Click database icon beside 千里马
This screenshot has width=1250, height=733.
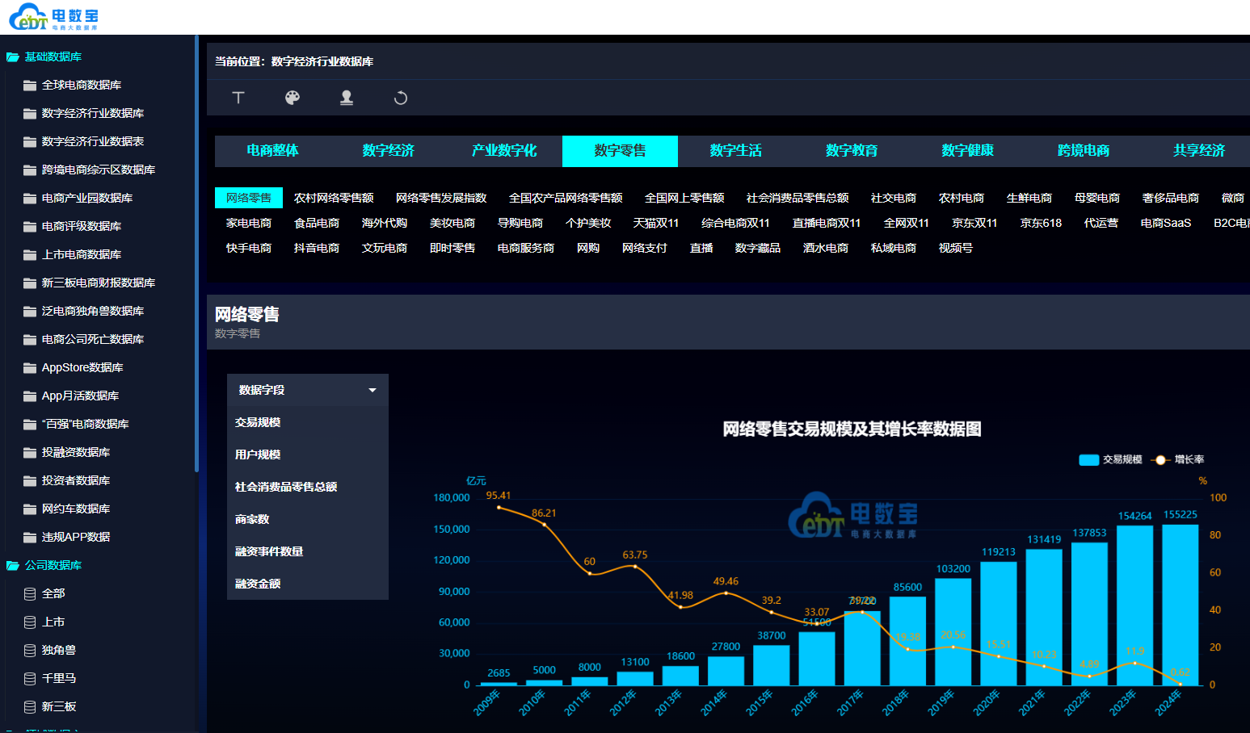[30, 679]
